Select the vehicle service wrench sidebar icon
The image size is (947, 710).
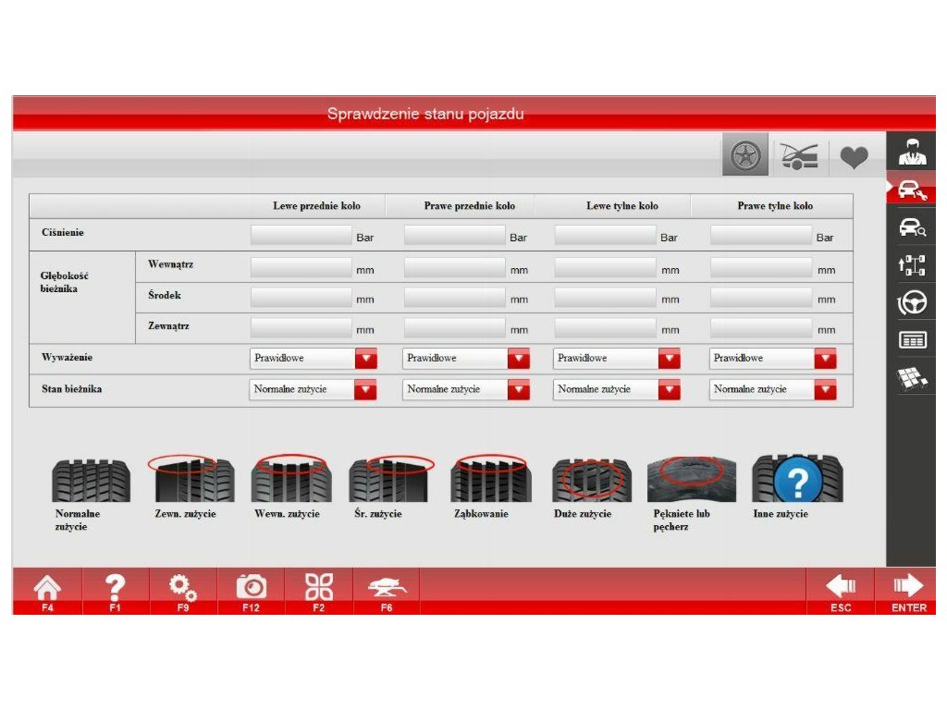point(912,190)
